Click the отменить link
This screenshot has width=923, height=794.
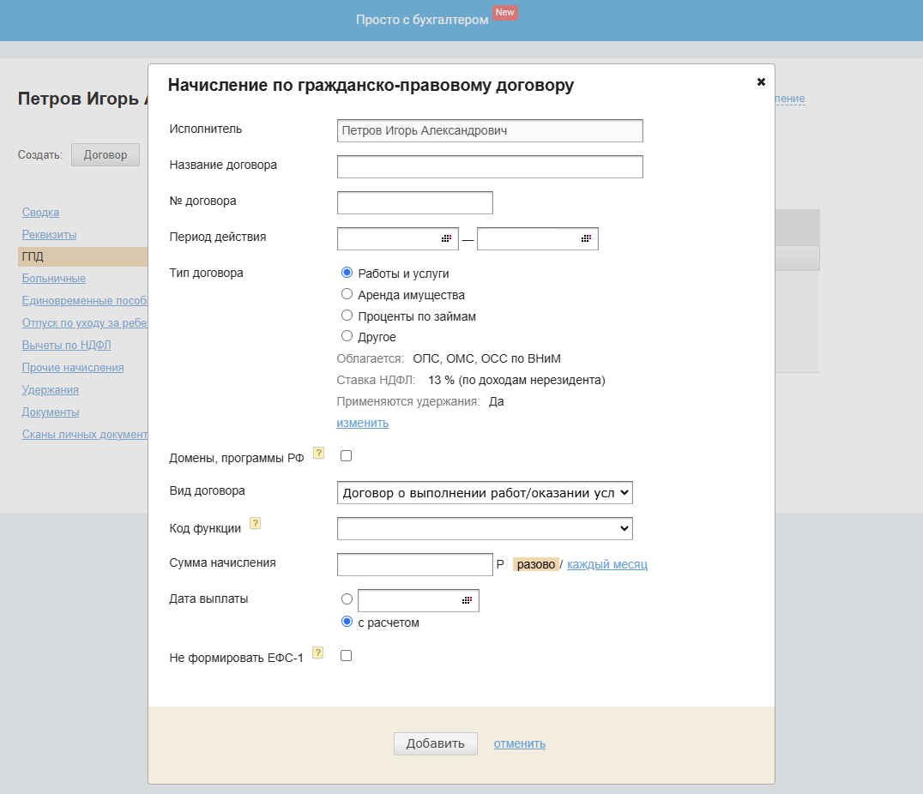coord(519,743)
